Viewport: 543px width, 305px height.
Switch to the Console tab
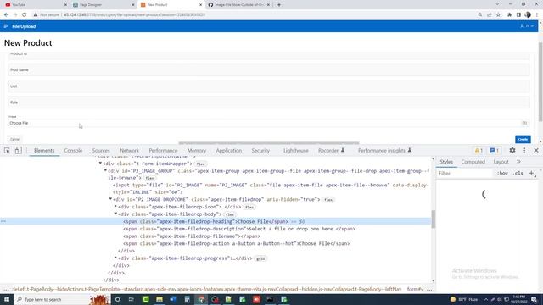73,151
